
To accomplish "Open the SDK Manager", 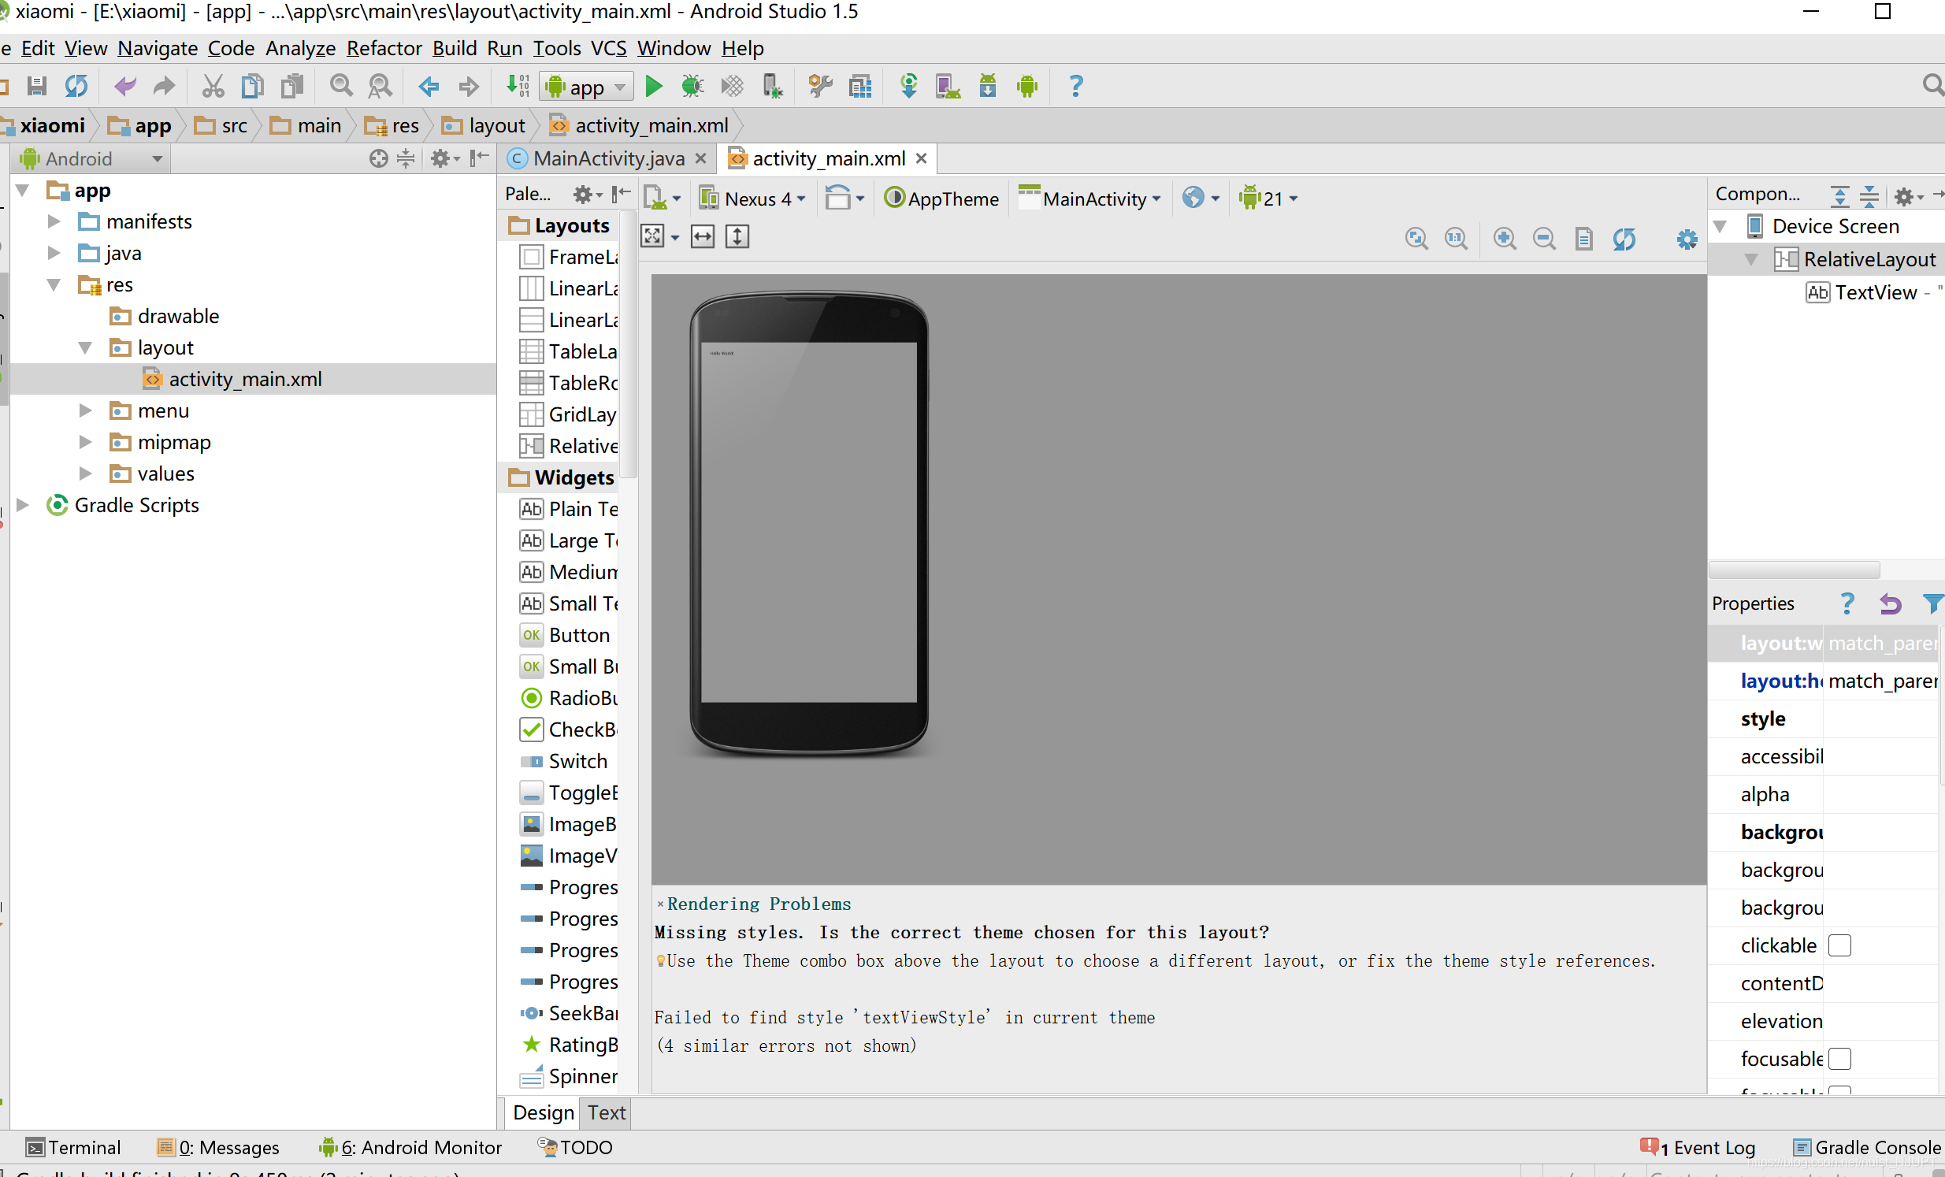I will [x=987, y=85].
